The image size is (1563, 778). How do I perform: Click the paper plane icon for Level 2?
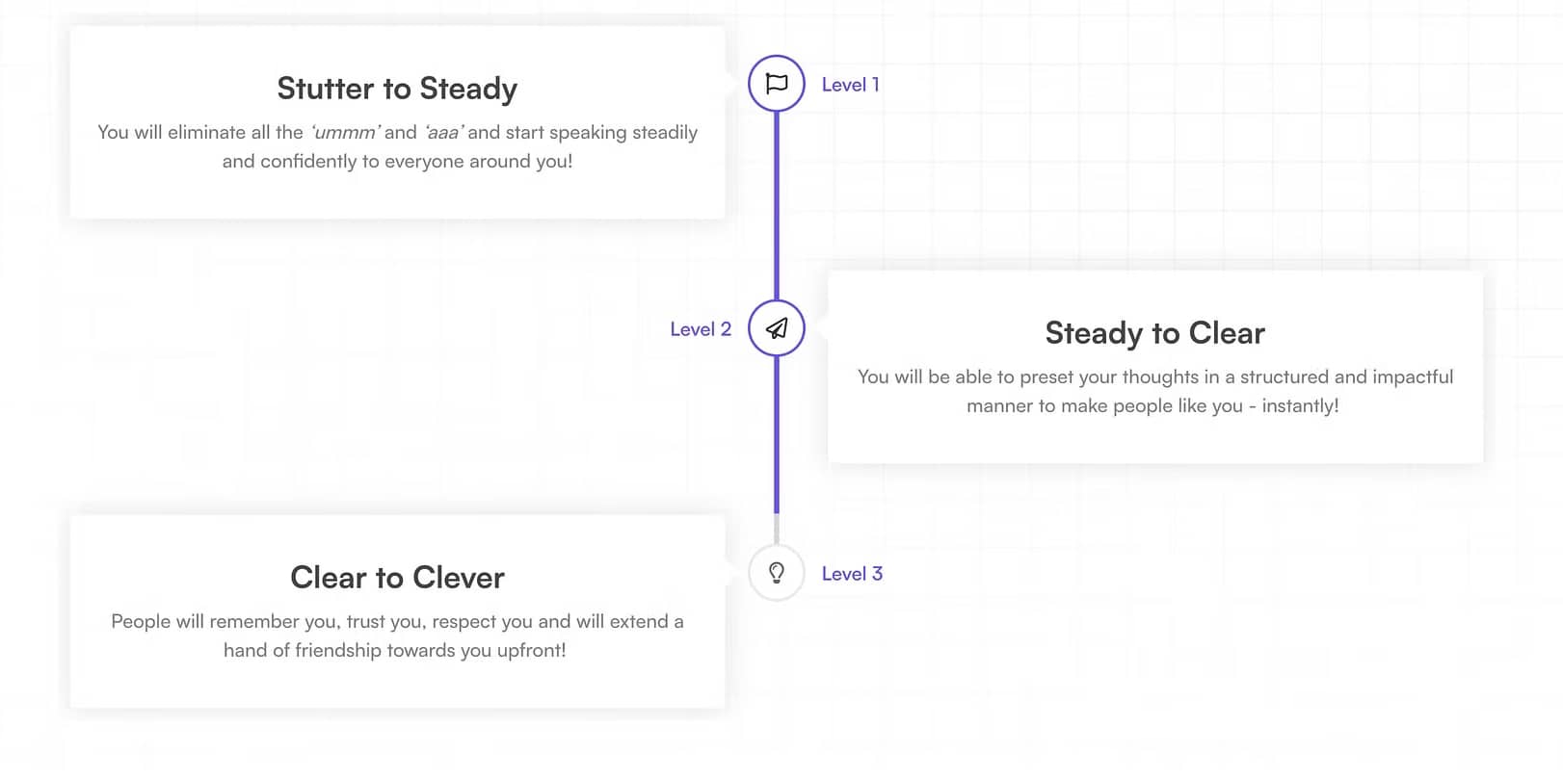pos(777,328)
